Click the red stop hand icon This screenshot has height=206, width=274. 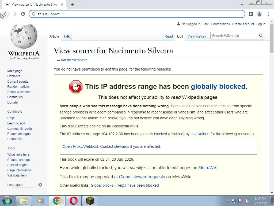click(x=76, y=87)
